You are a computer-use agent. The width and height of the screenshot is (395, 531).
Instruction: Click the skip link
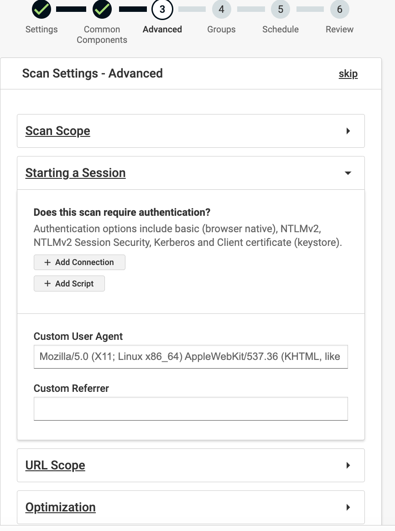click(348, 74)
